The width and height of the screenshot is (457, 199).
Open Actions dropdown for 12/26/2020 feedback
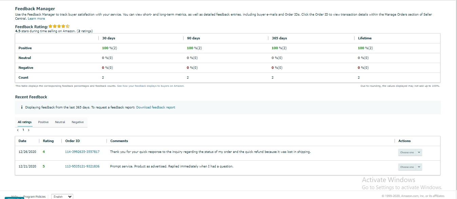410,153
